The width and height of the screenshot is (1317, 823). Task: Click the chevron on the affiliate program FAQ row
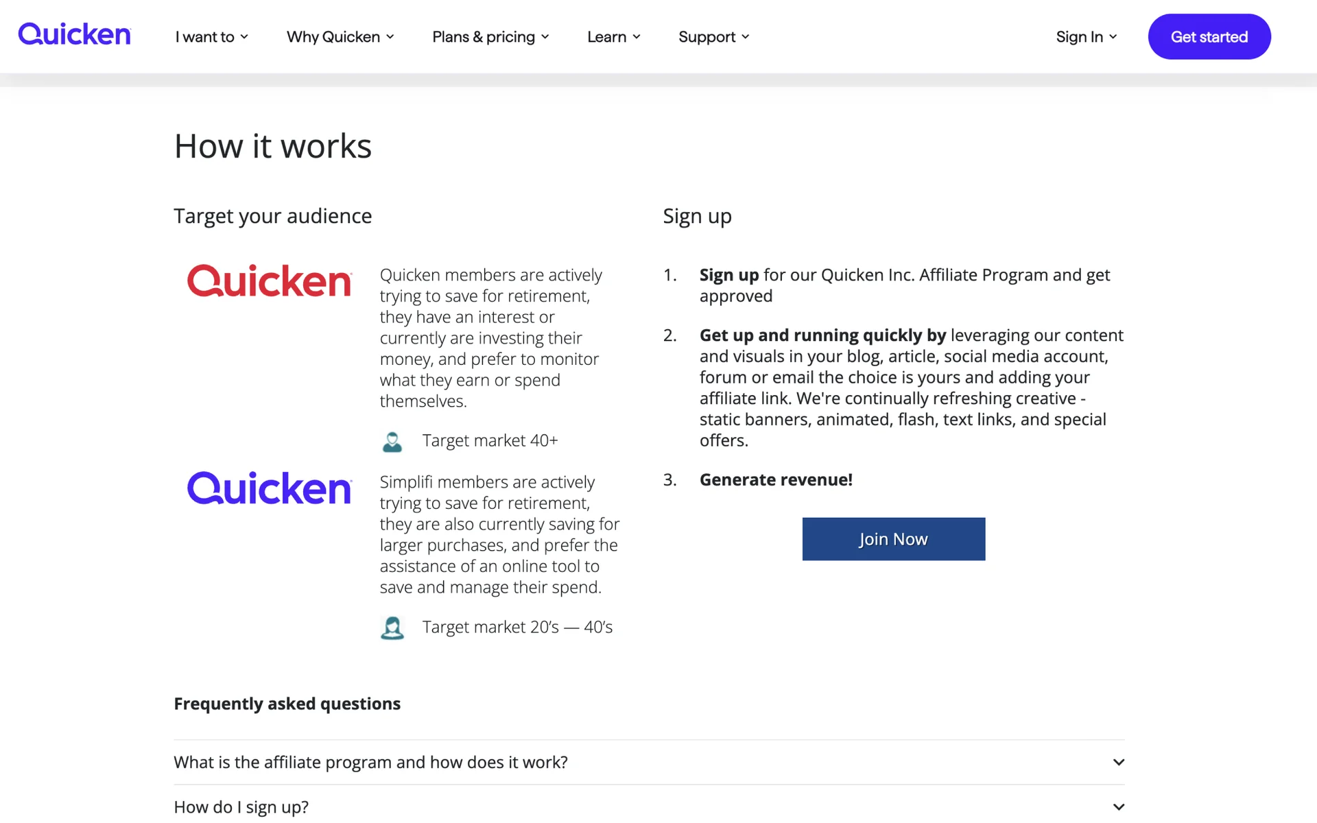click(1119, 762)
